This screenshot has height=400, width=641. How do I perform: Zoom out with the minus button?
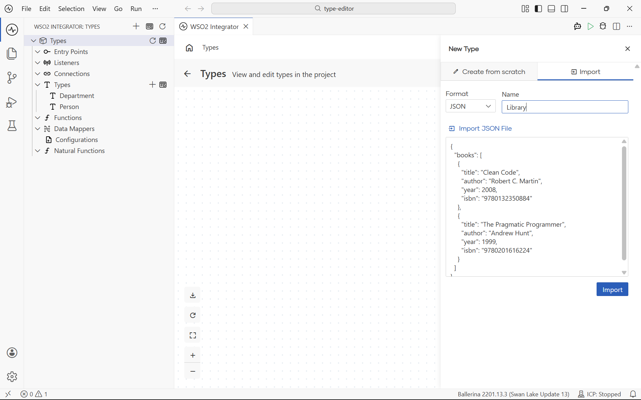click(193, 371)
